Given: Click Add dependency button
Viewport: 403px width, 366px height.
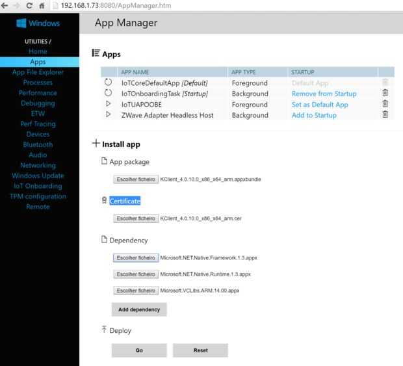Looking at the screenshot, I should (x=138, y=309).
